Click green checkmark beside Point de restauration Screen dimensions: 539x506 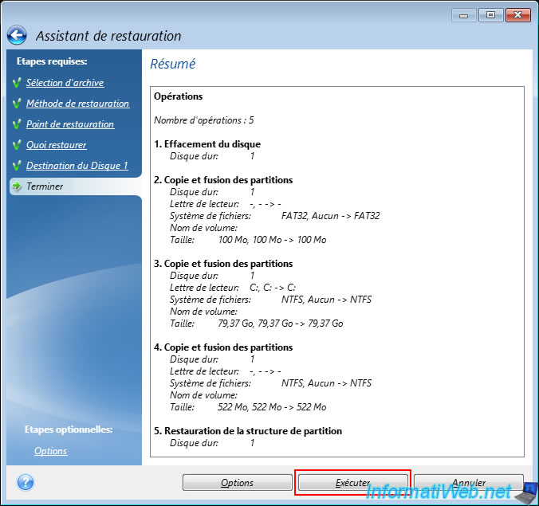click(17, 124)
